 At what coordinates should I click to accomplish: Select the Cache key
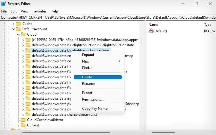27,24
